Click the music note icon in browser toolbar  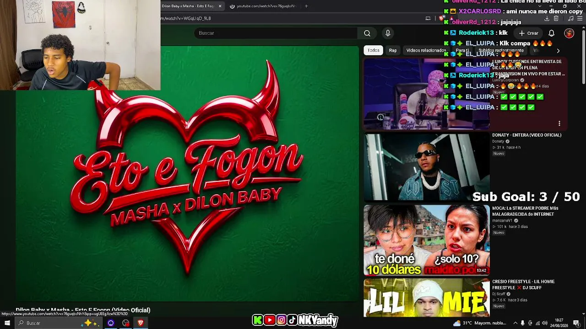[570, 18]
